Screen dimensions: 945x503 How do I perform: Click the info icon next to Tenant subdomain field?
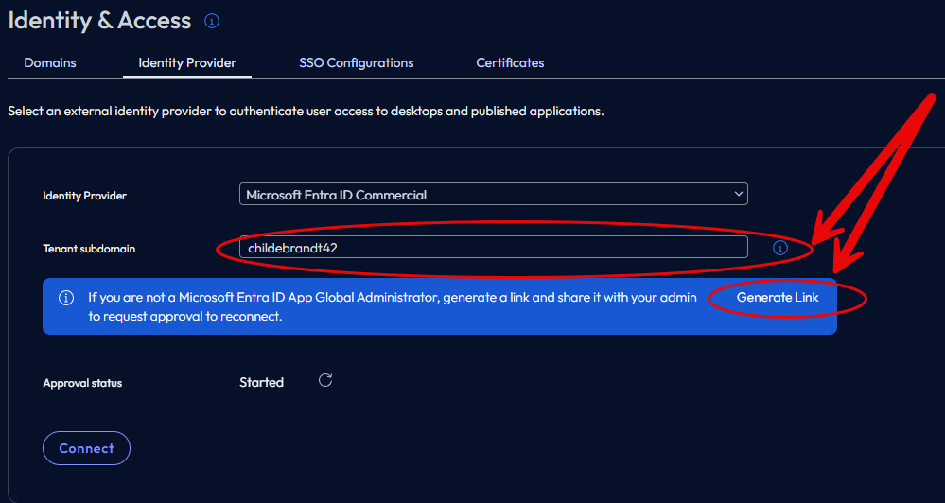779,248
